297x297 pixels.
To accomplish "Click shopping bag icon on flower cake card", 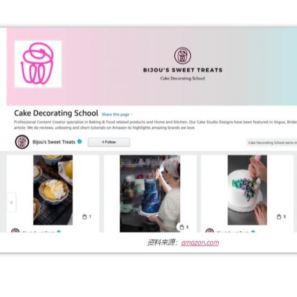I will pos(279,217).
